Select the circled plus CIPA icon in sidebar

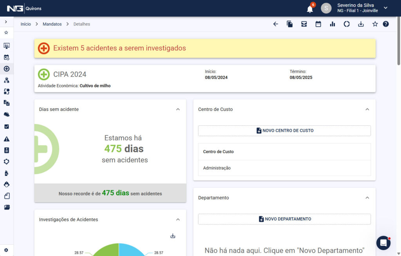tap(7, 69)
